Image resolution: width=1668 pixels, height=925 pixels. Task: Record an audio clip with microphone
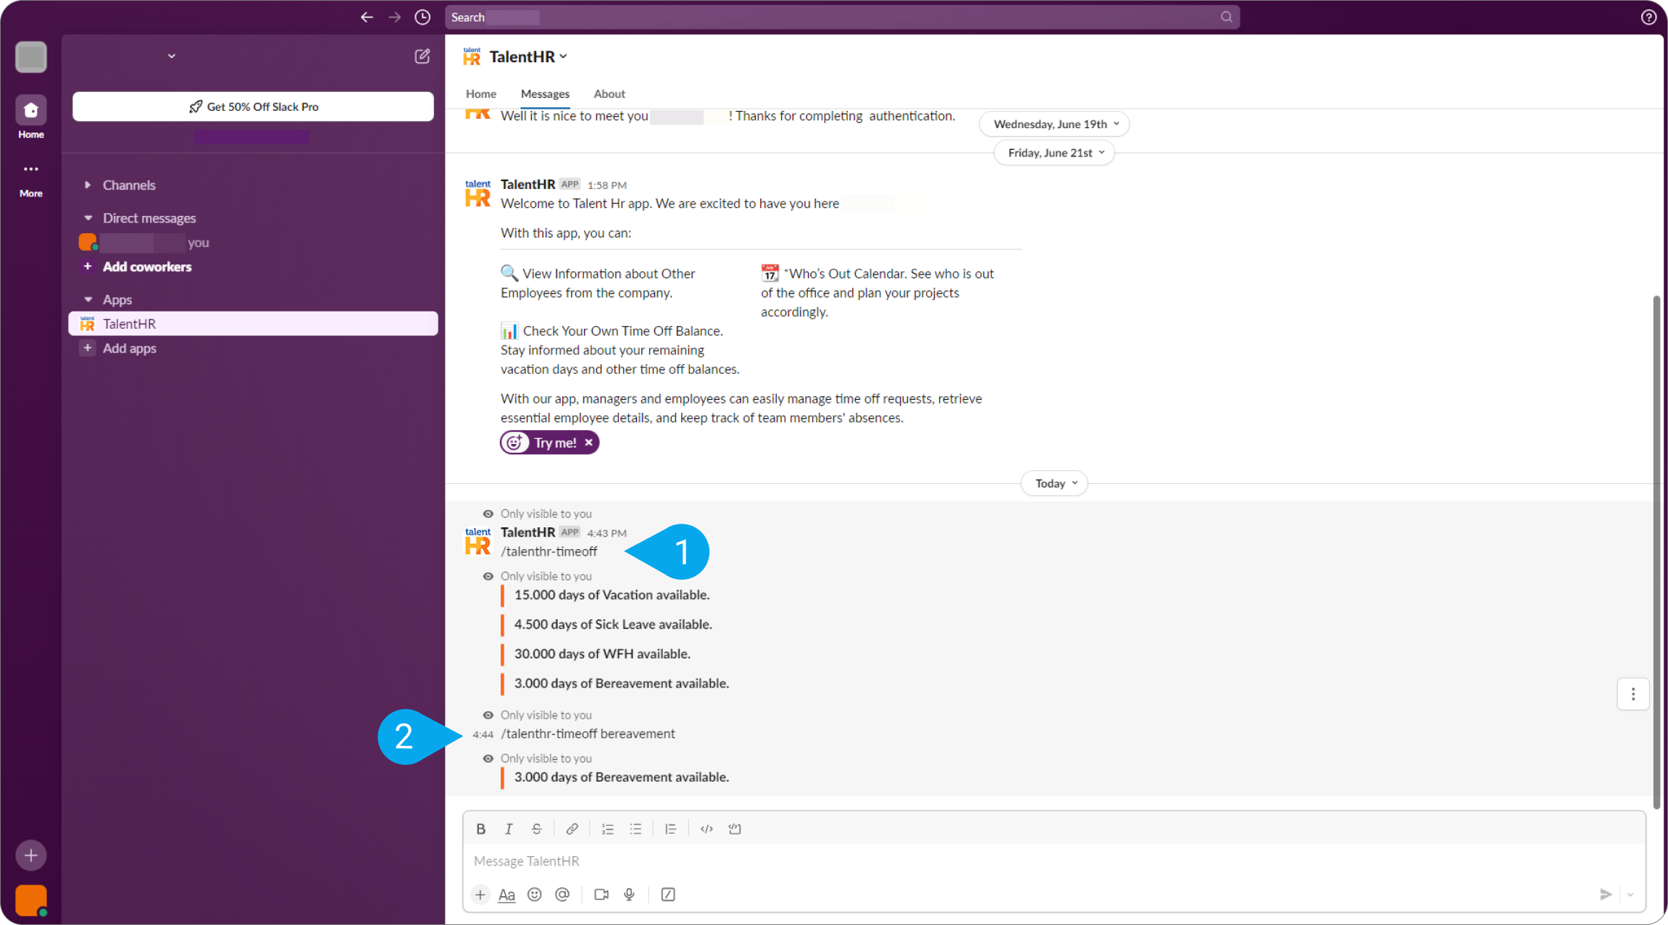pos(629,895)
